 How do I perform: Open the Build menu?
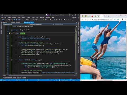19,17
